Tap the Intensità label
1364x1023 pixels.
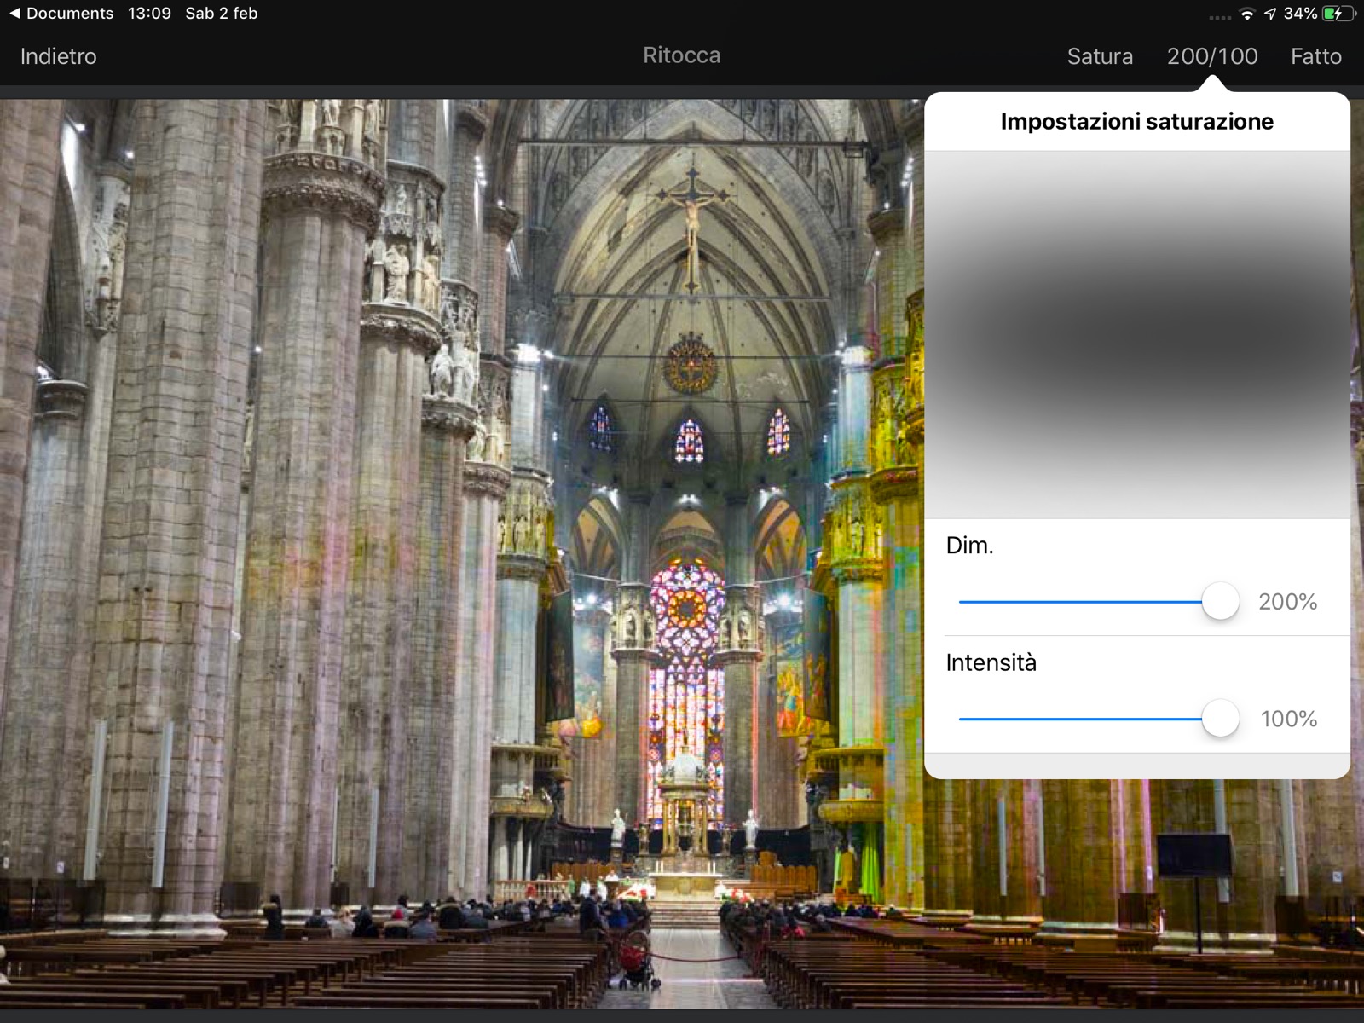coord(991,662)
